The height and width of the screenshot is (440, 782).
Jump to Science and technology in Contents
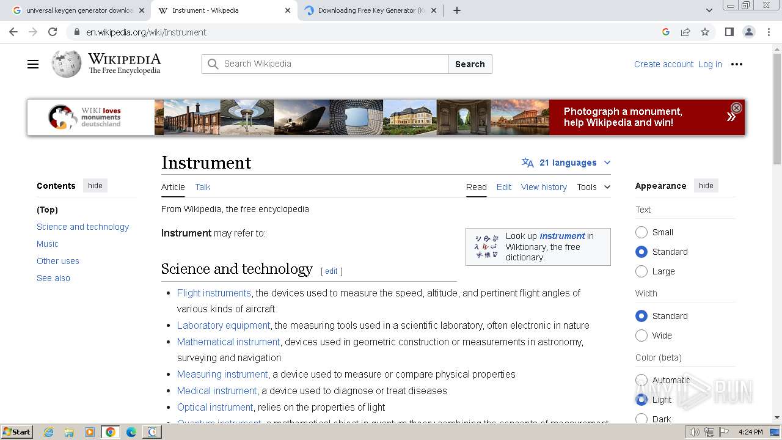click(82, 227)
